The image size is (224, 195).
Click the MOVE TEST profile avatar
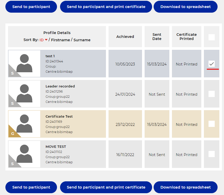coord(24,154)
